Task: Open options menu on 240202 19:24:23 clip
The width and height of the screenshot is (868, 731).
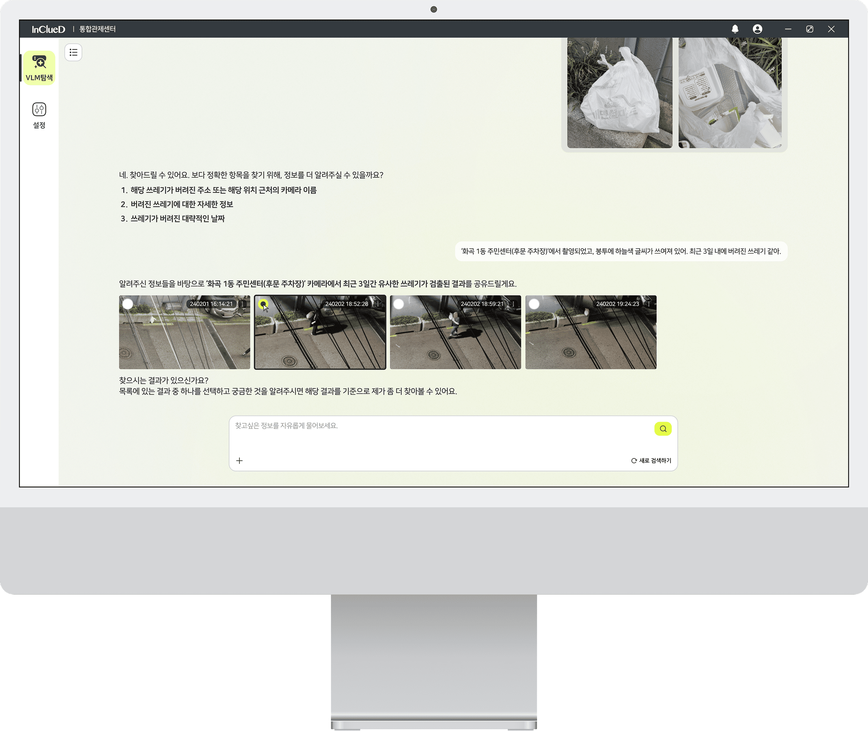Action: click(x=648, y=304)
